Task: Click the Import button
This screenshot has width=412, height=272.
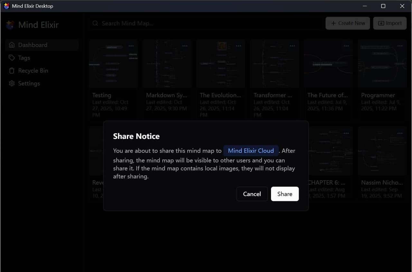Action: pyautogui.click(x=390, y=23)
